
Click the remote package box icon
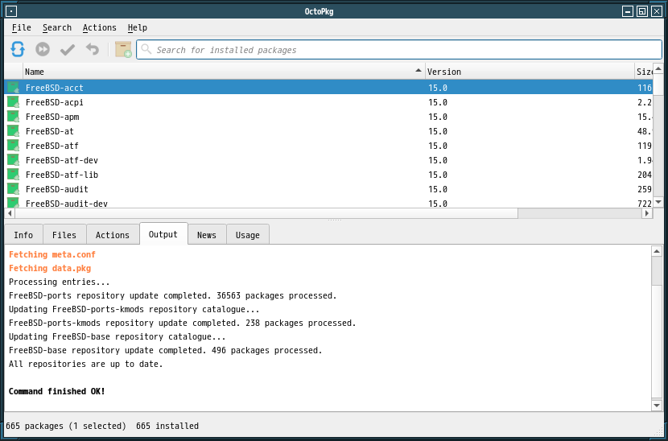[x=123, y=49]
